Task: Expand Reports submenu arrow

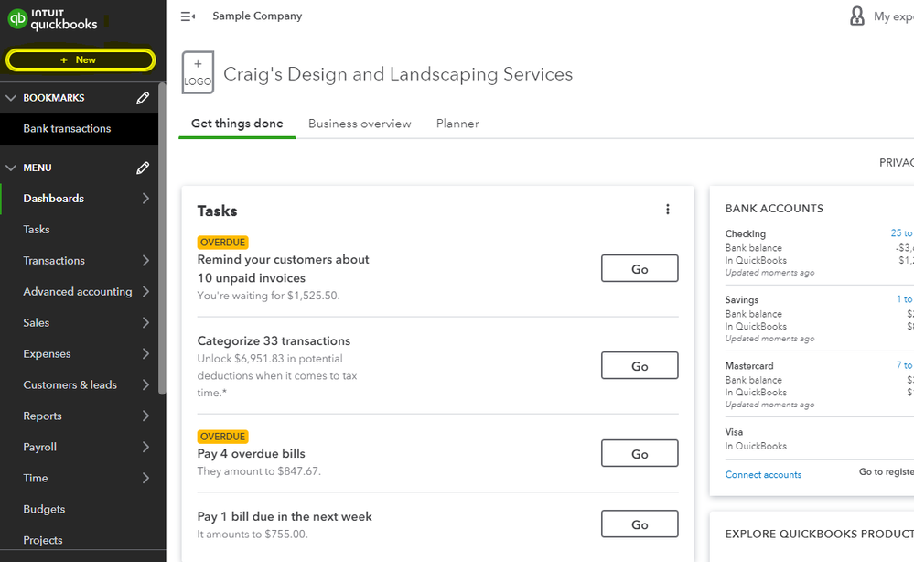Action: 145,416
